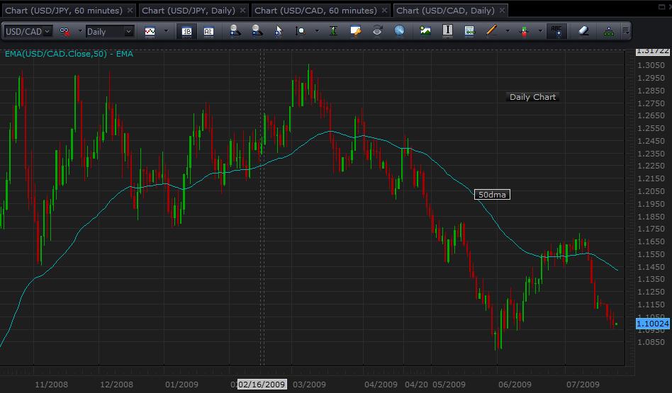672x393 pixels.
Task: Click the link chart icon in toolbar
Action: tap(65, 31)
